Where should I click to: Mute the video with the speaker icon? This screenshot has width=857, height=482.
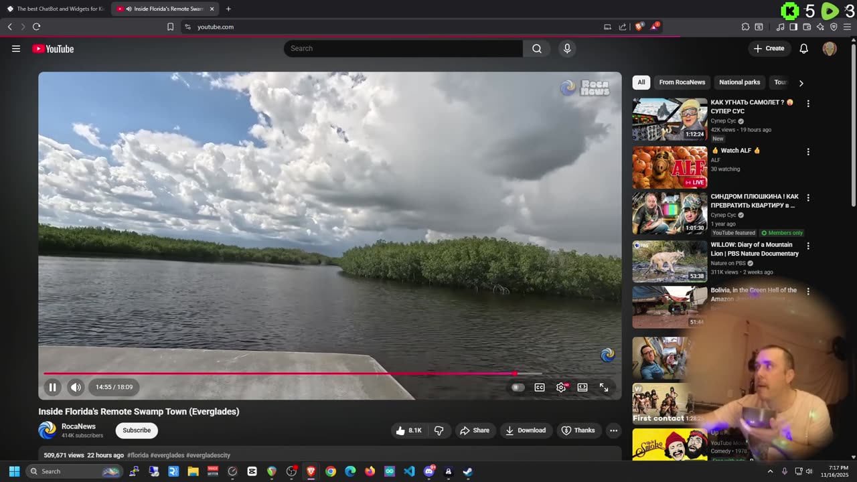[76, 387]
